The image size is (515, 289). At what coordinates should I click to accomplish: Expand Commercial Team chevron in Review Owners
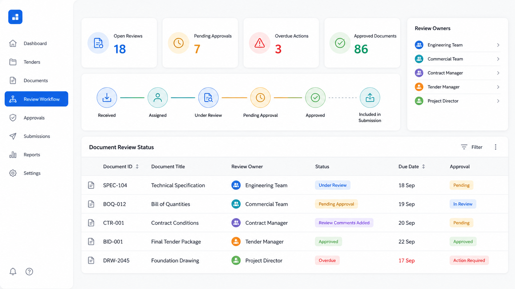[498, 59]
